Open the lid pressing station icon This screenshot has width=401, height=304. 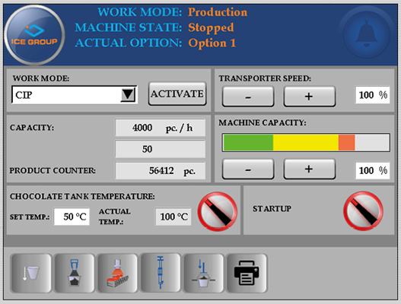pos(203,273)
